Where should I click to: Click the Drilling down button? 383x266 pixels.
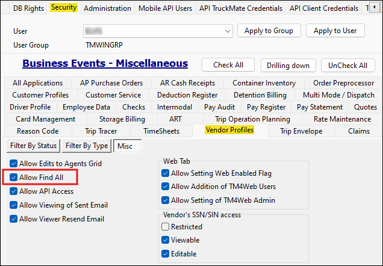point(288,66)
